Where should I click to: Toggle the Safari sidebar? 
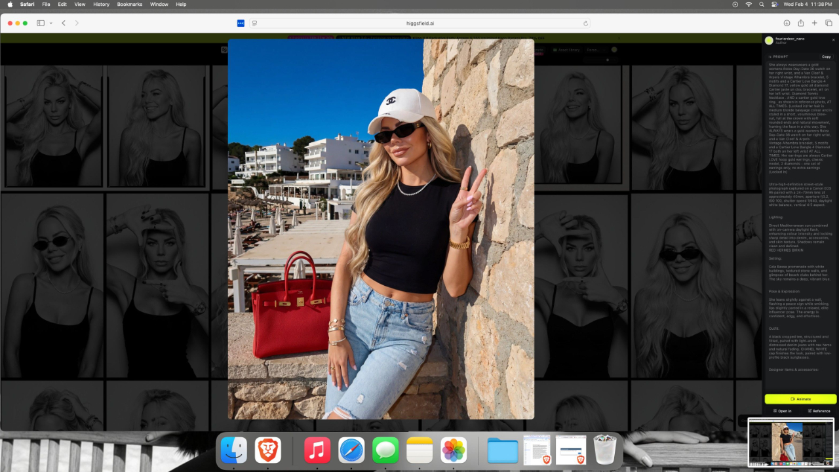[41, 23]
